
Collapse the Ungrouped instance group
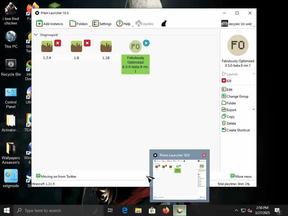click(x=36, y=35)
